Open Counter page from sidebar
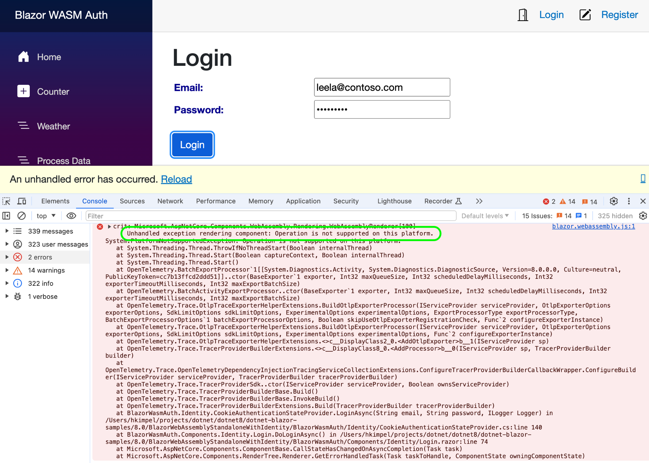The width and height of the screenshot is (649, 463). click(x=53, y=92)
